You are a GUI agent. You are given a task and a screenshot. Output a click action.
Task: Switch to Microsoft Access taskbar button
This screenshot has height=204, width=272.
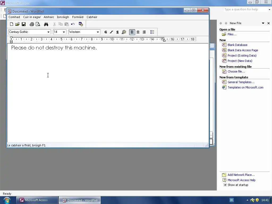pyautogui.click(x=37, y=200)
